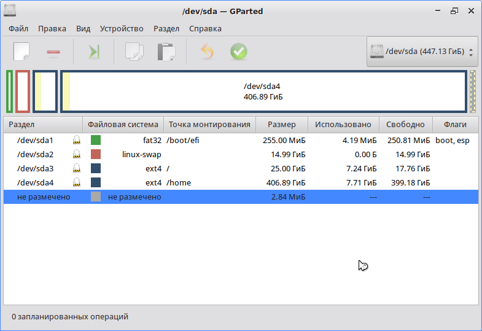Click the 0 запланированных операций status text

point(70,316)
